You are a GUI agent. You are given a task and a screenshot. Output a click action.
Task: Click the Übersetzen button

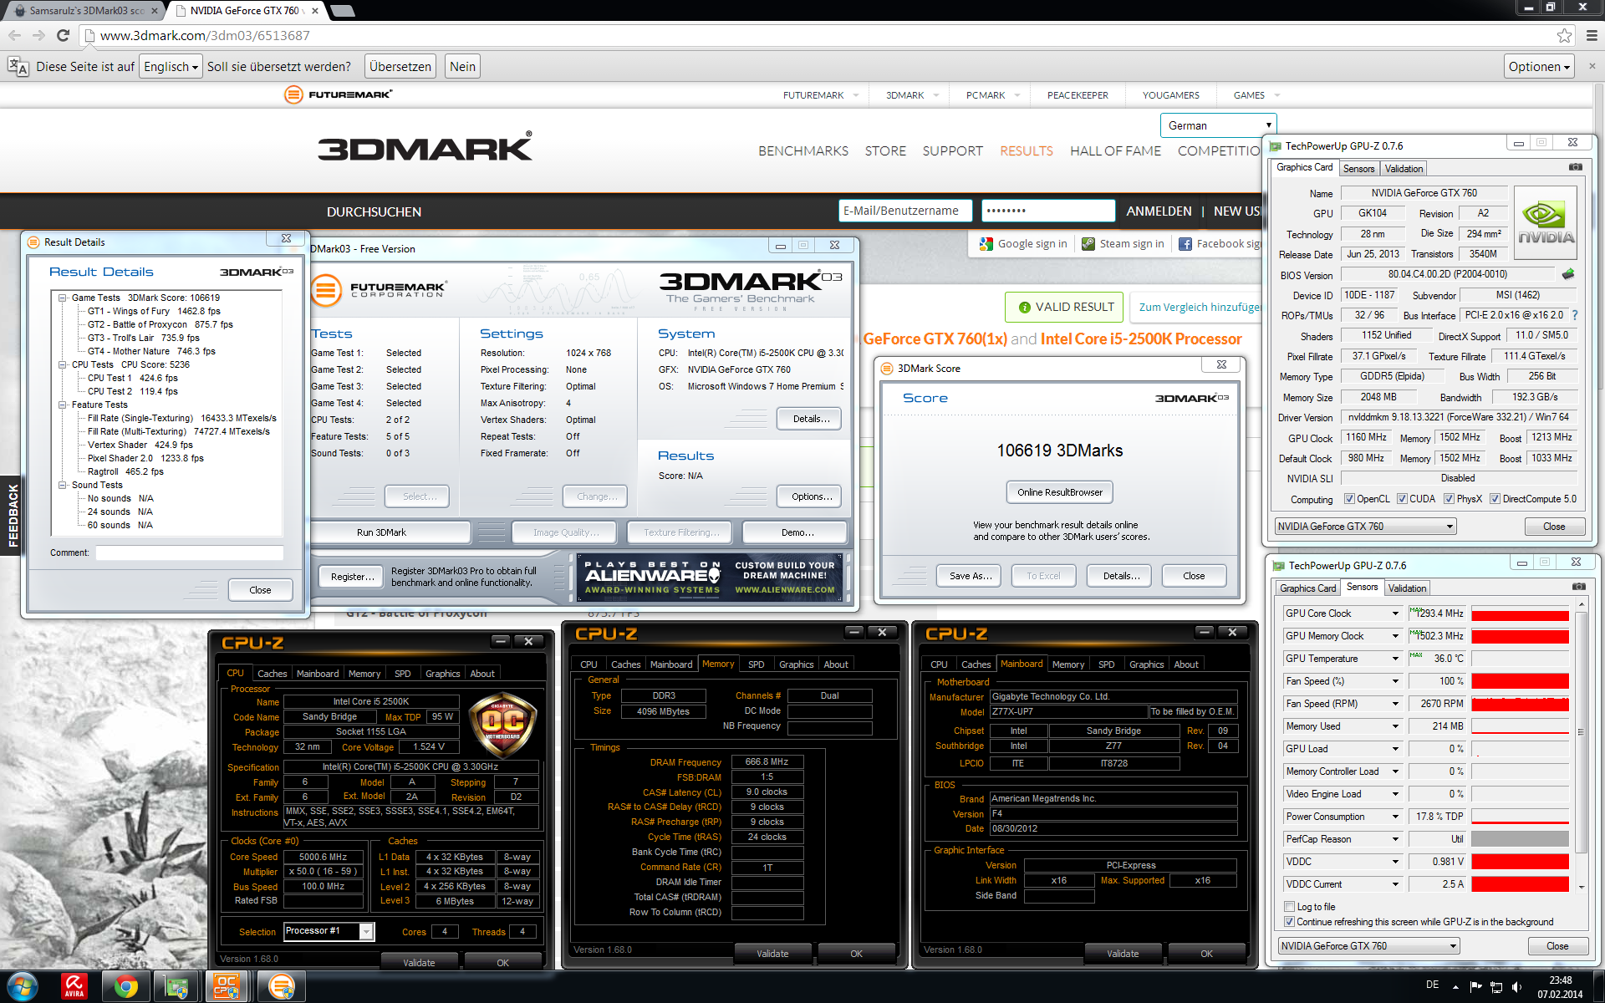(x=400, y=67)
